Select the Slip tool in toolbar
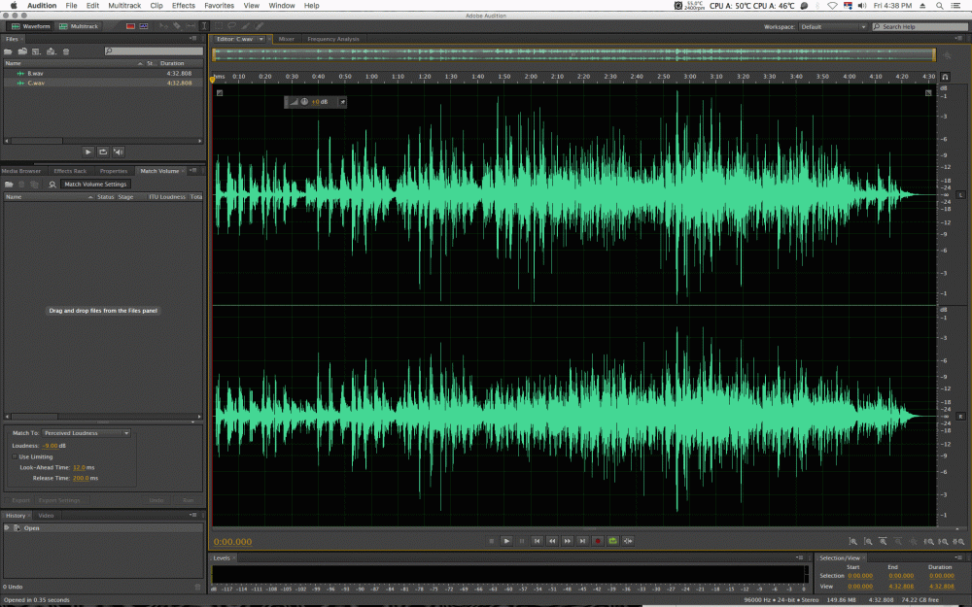This screenshot has width=972, height=607. pos(191,26)
